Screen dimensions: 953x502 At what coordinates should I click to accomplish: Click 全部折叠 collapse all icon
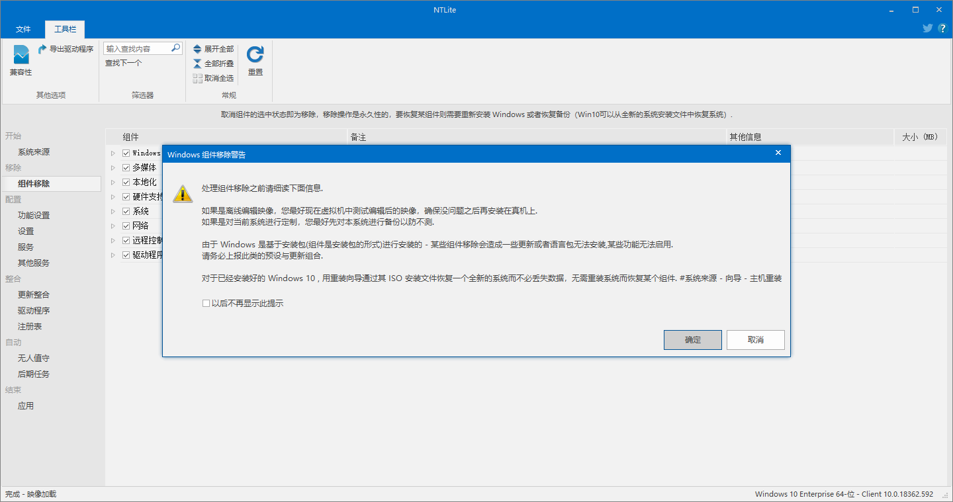coord(197,63)
